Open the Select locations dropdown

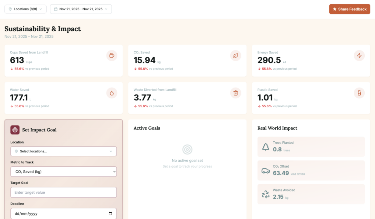click(x=63, y=151)
